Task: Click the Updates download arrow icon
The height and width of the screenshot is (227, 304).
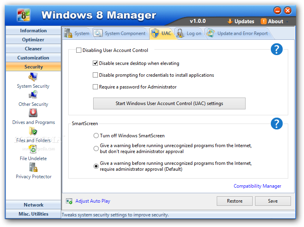Action: click(230, 22)
